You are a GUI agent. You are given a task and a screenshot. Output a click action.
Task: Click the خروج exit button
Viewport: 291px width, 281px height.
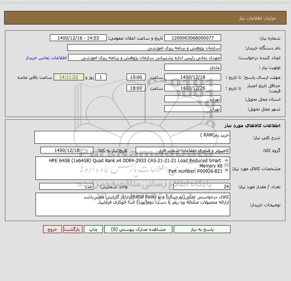[52, 229]
